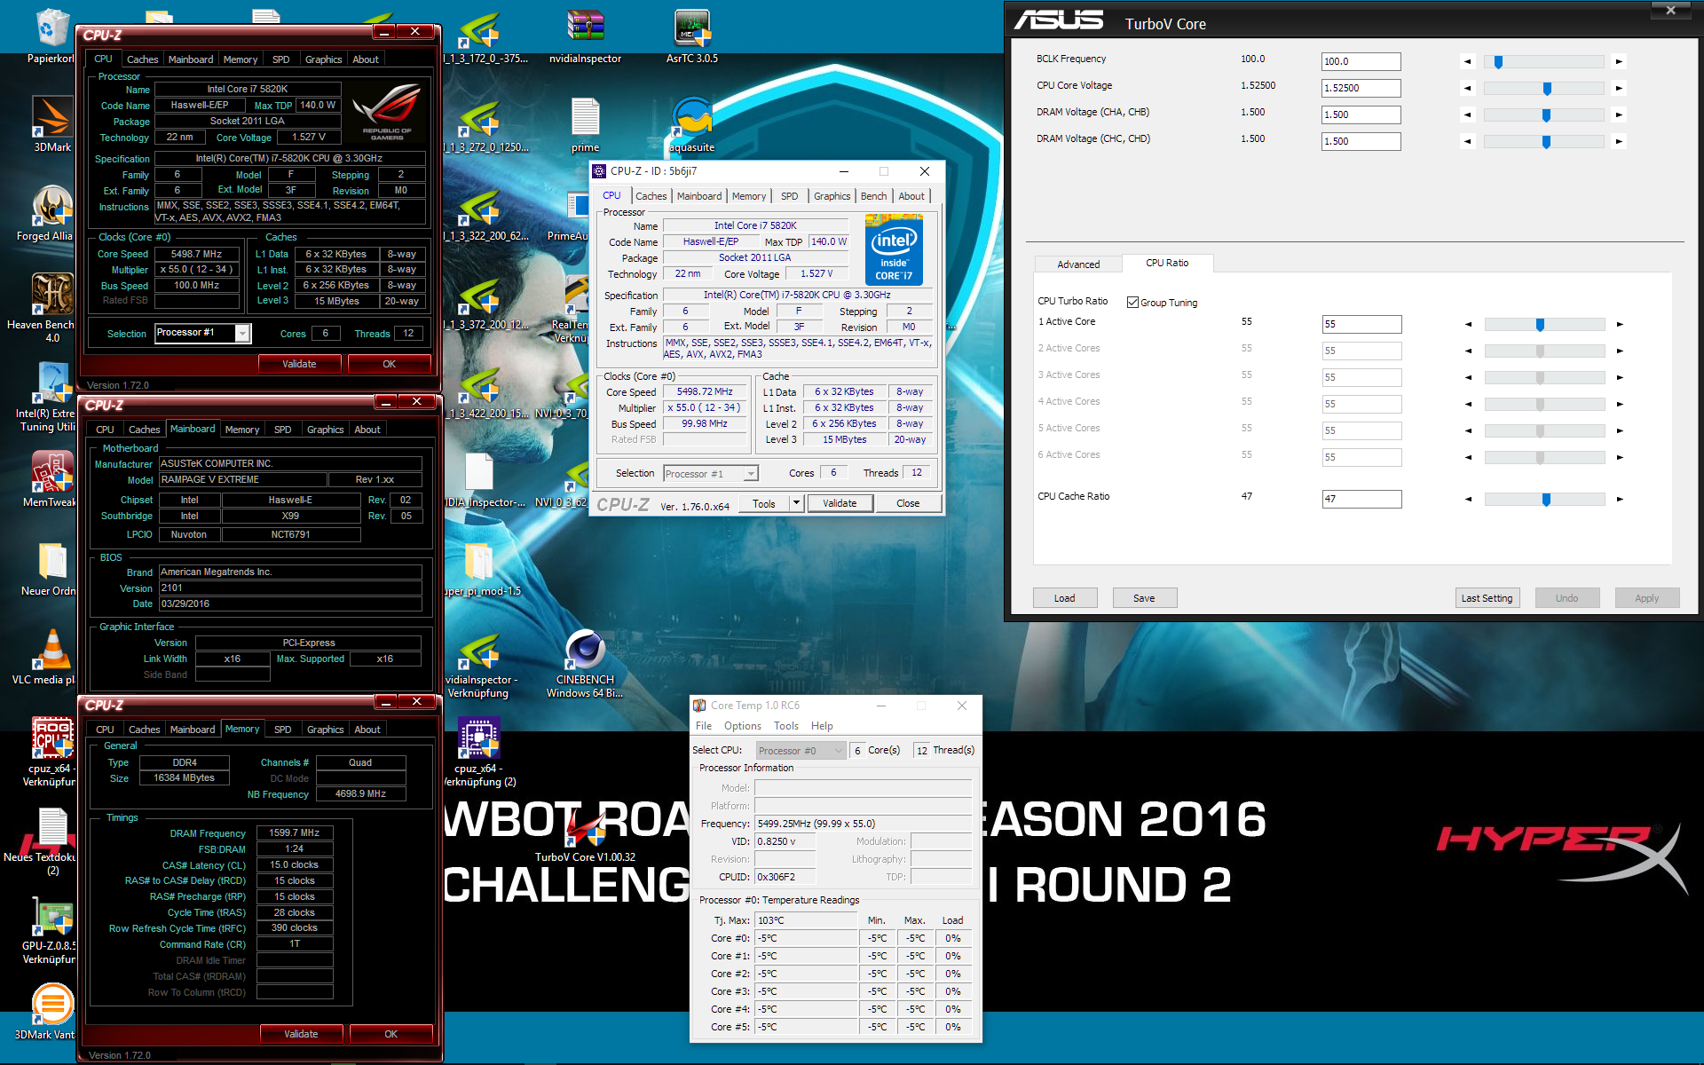Open Options menu in Core Temp
The height and width of the screenshot is (1065, 1704).
742,726
